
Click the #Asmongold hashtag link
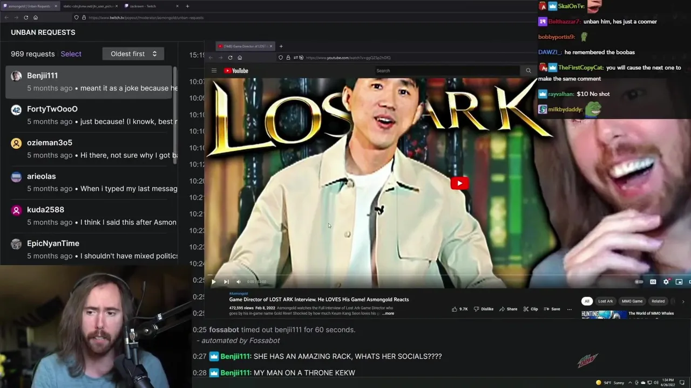point(239,294)
